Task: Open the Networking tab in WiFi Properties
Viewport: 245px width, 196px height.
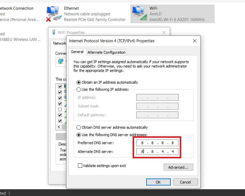Action: (x=59, y=43)
